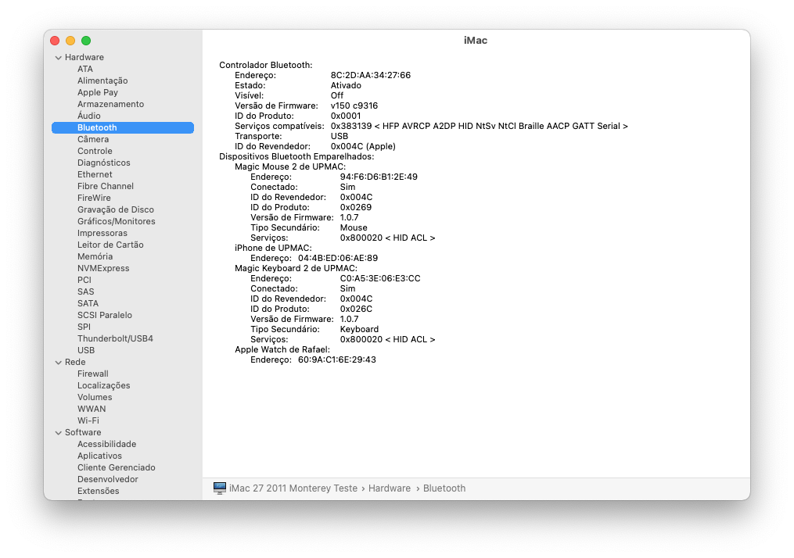Select Áudio in the sidebar
This screenshot has height=558, width=794.
88,116
